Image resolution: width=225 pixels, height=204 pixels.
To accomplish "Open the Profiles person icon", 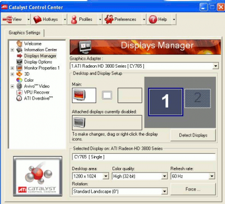I will (74, 19).
